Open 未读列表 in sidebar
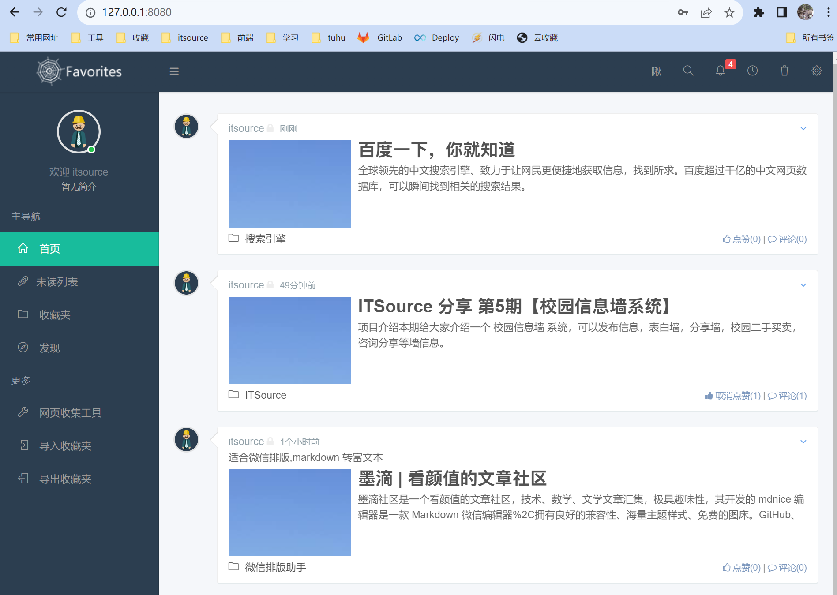 79,282
